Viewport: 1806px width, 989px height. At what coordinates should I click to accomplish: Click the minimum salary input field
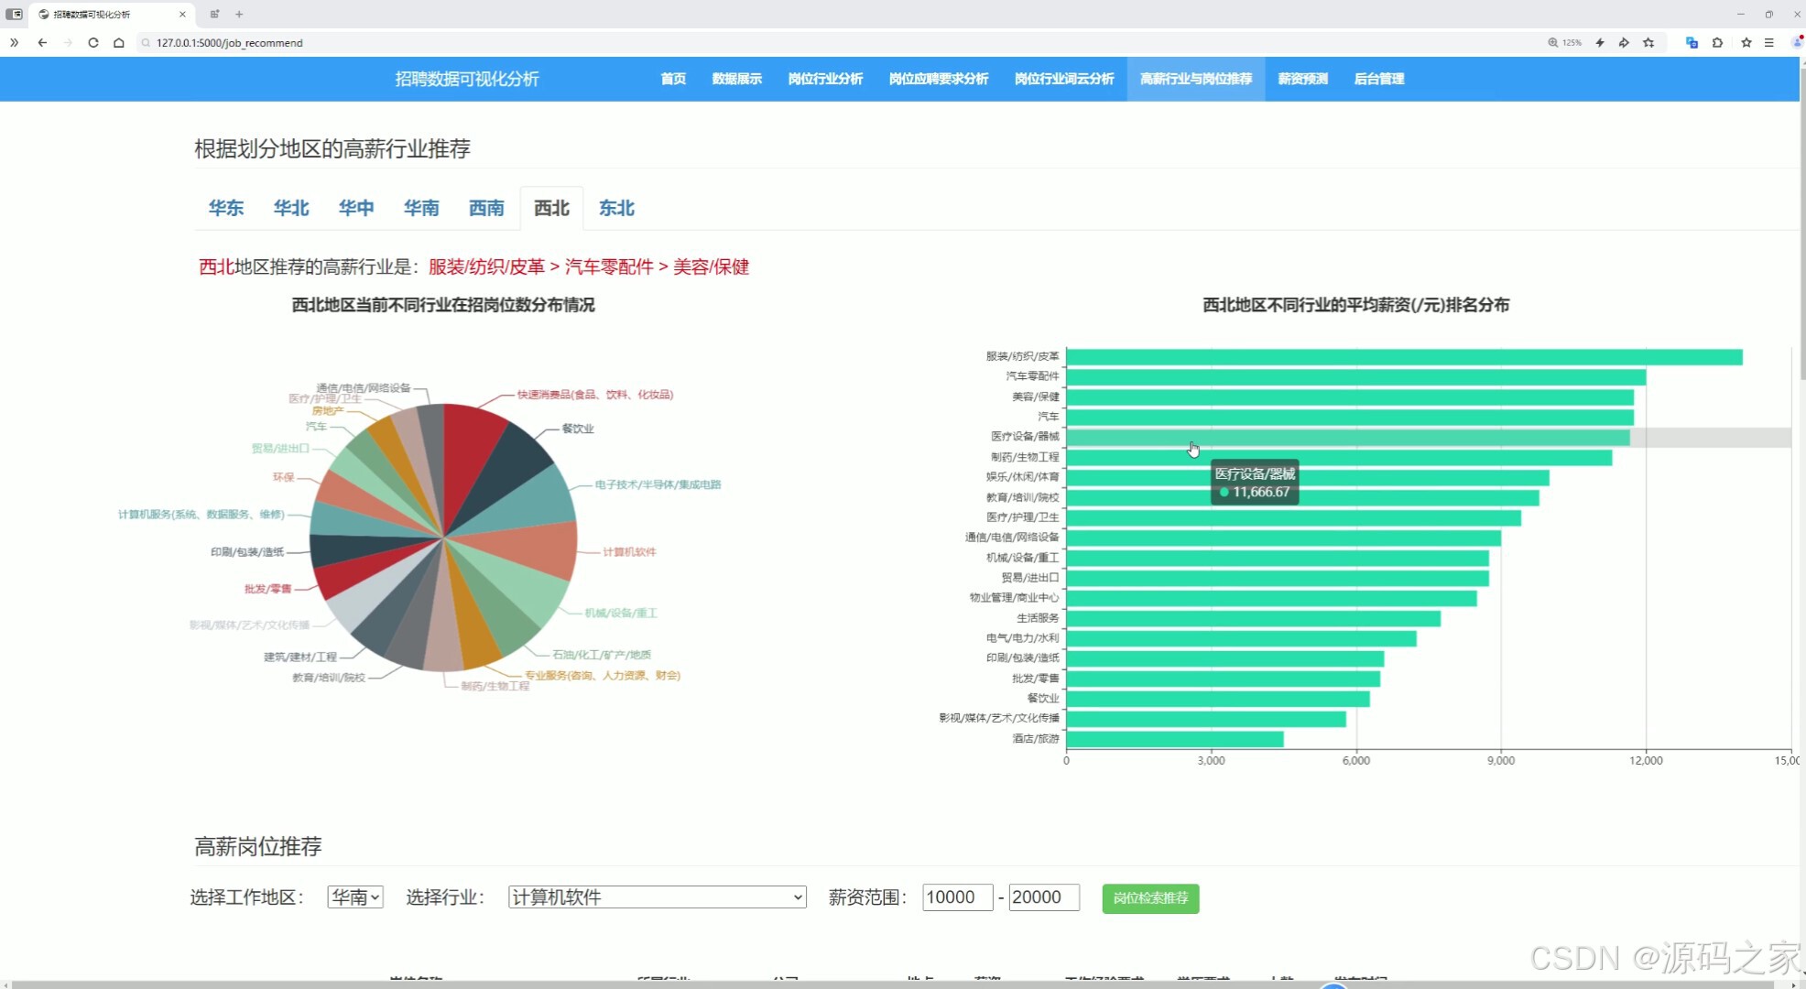click(x=957, y=897)
